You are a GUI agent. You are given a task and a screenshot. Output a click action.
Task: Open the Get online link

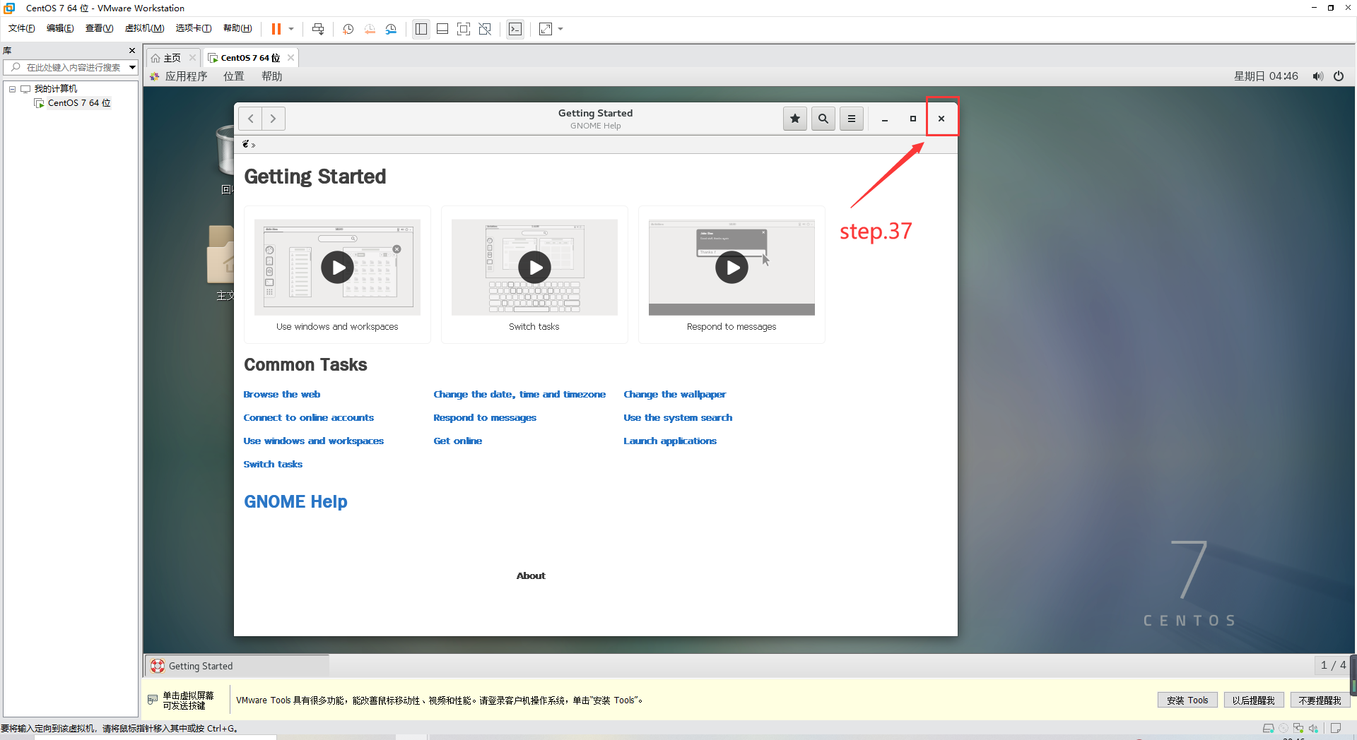[458, 441]
